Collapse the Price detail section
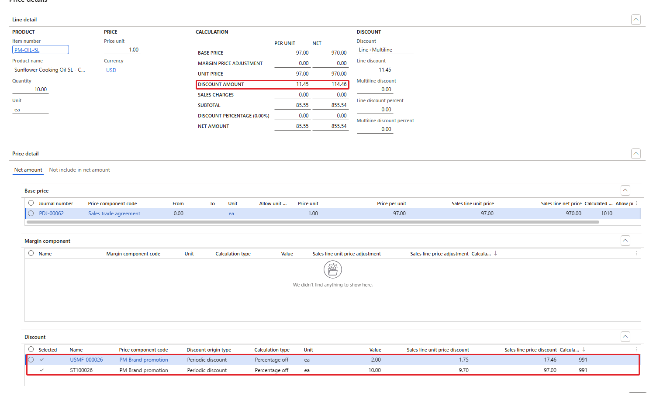The height and width of the screenshot is (393, 653). pos(636,154)
